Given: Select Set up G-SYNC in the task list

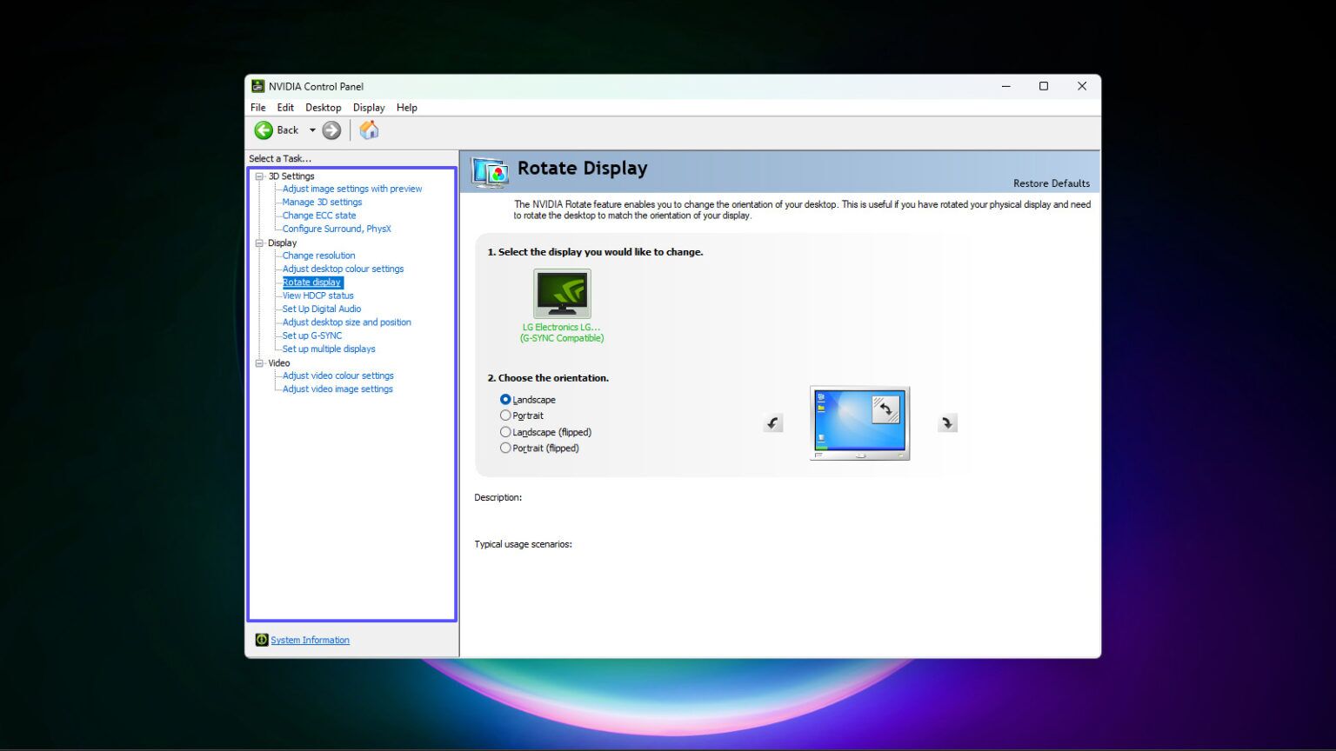Looking at the screenshot, I should click(311, 336).
